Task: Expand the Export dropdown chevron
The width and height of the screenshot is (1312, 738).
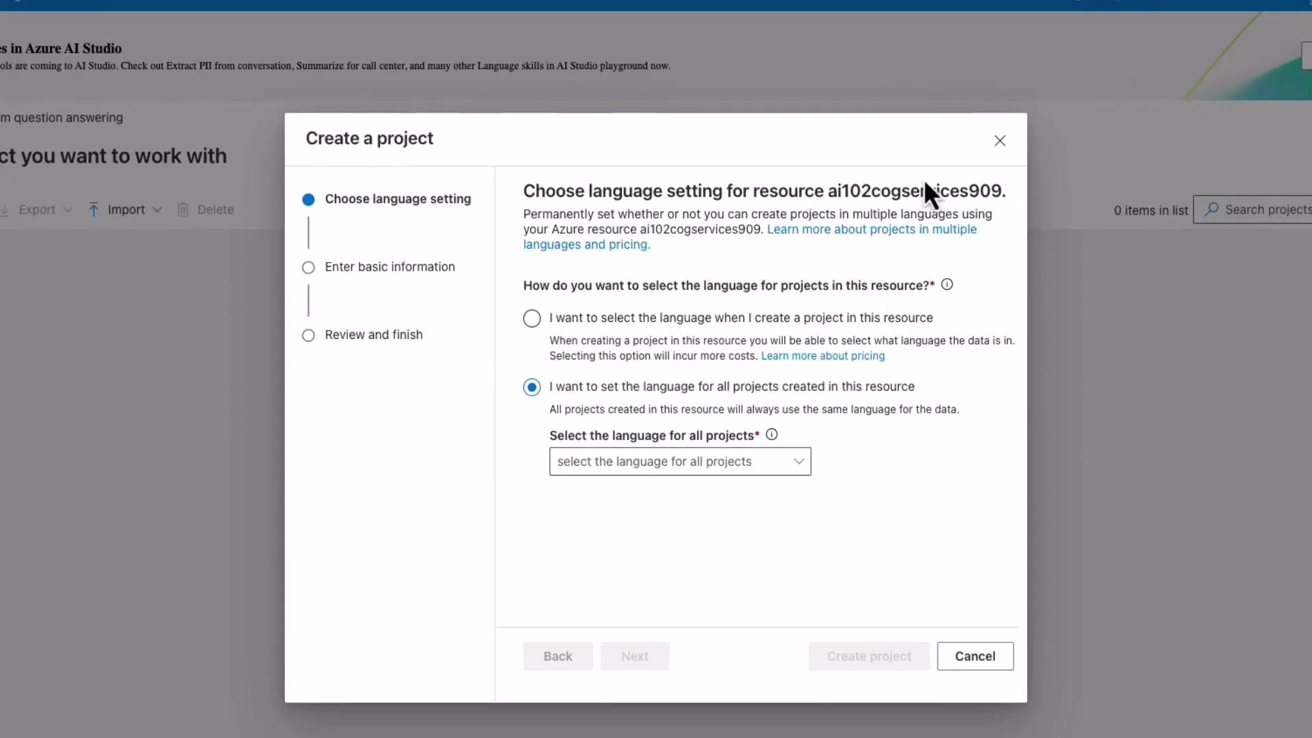Action: [x=68, y=209]
